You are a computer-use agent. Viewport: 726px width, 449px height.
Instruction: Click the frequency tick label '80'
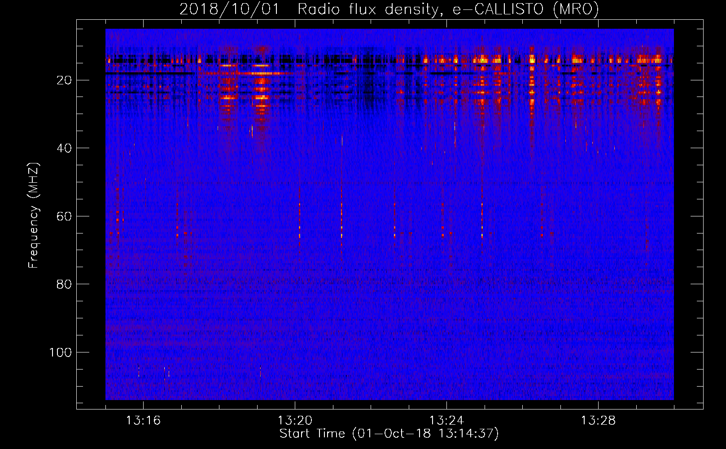64,284
